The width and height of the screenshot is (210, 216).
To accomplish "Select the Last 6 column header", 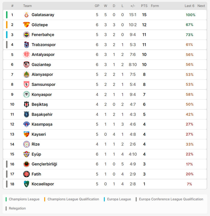I will coord(189,6).
